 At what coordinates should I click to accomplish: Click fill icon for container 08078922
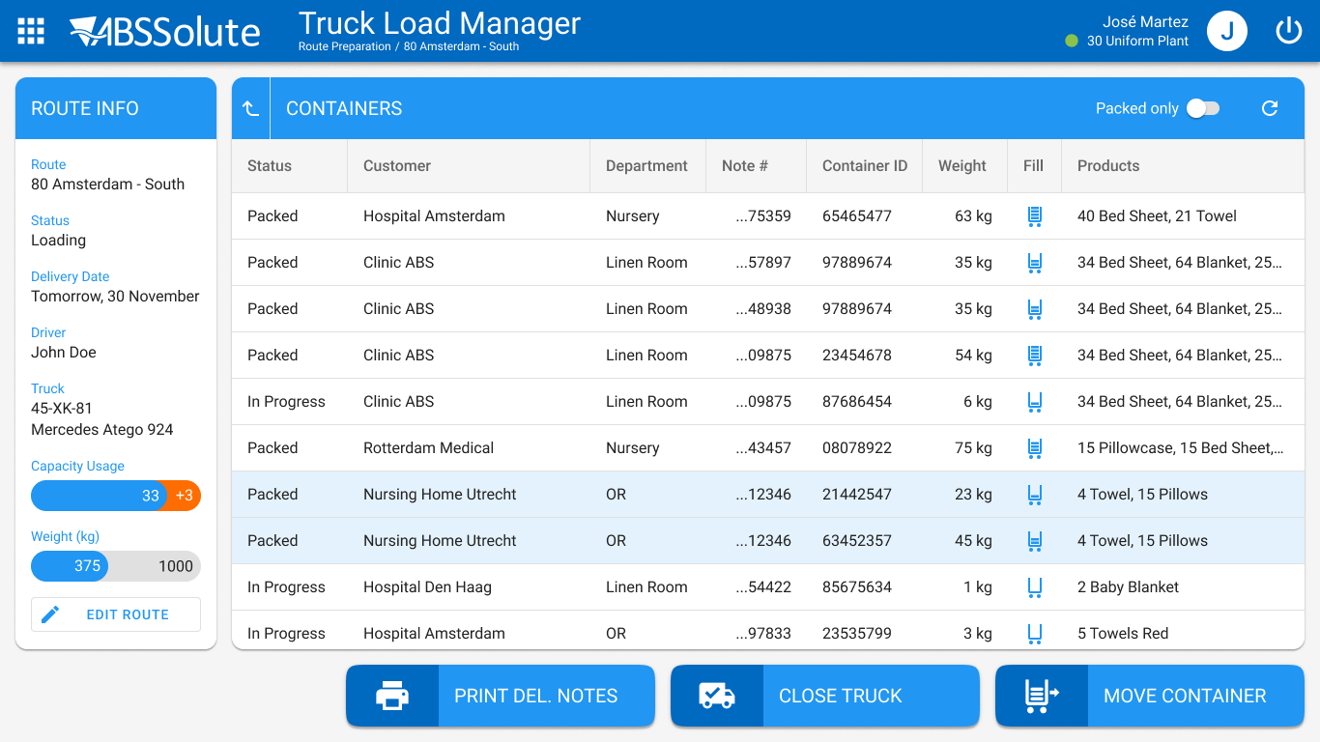[1035, 448]
